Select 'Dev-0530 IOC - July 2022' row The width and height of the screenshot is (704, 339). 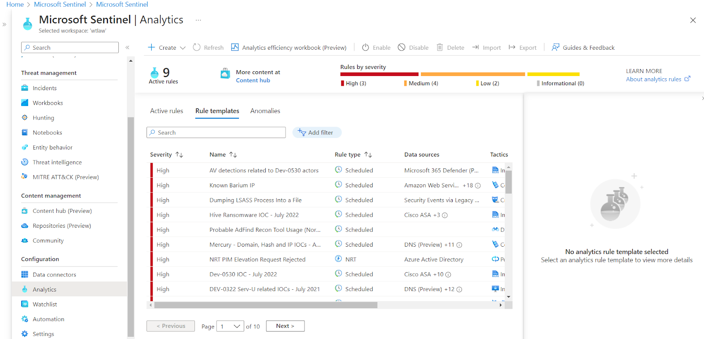click(x=243, y=274)
